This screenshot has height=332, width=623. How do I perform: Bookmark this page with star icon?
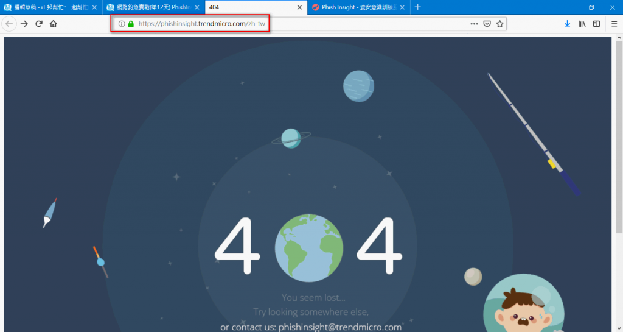tap(500, 24)
